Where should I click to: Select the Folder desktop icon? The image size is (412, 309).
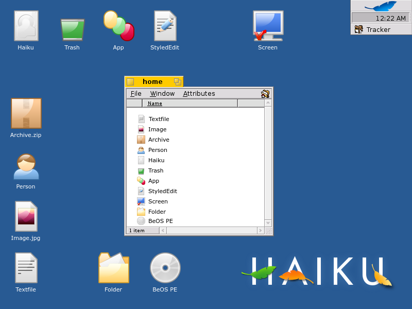click(x=114, y=268)
